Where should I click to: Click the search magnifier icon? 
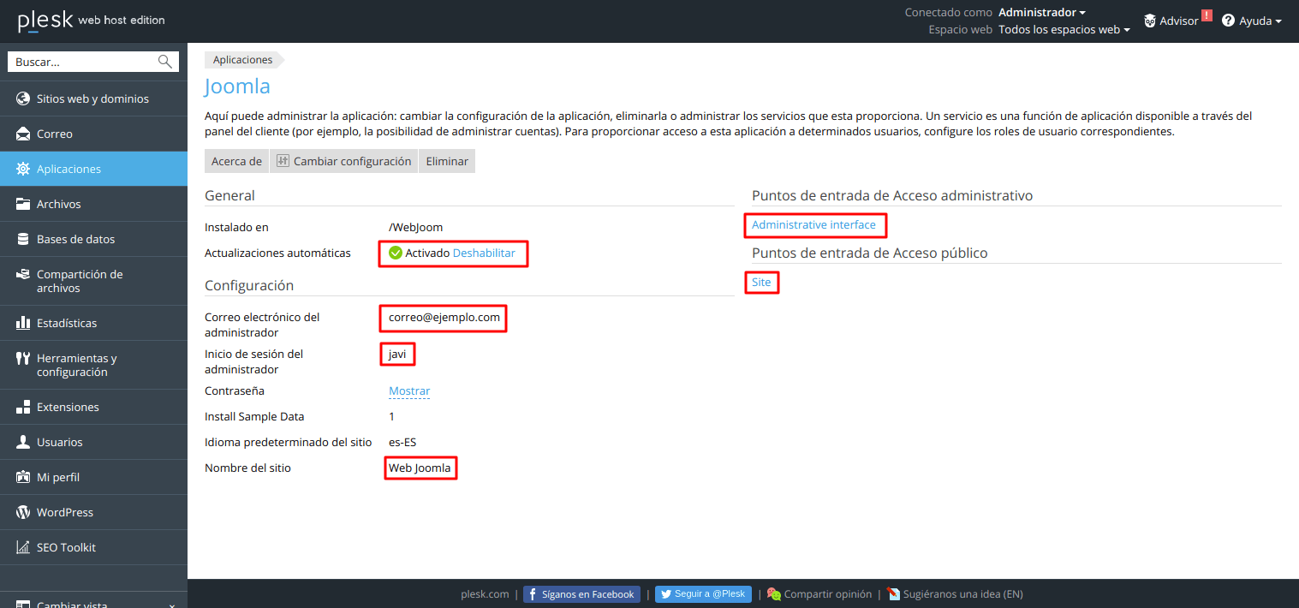point(164,61)
